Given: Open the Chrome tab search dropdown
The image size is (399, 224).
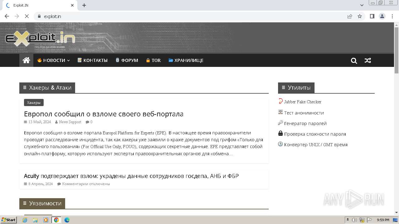Looking at the screenshot, I should [x=362, y=5].
